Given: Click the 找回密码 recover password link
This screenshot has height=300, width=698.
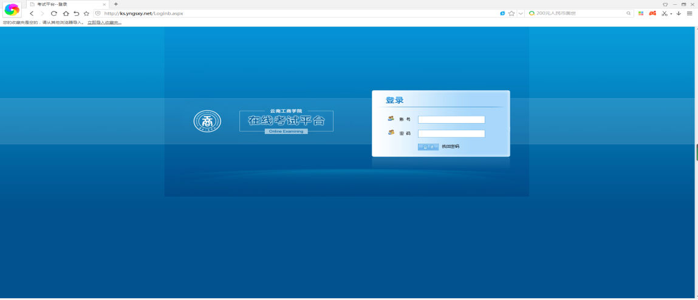Looking at the screenshot, I should [450, 147].
